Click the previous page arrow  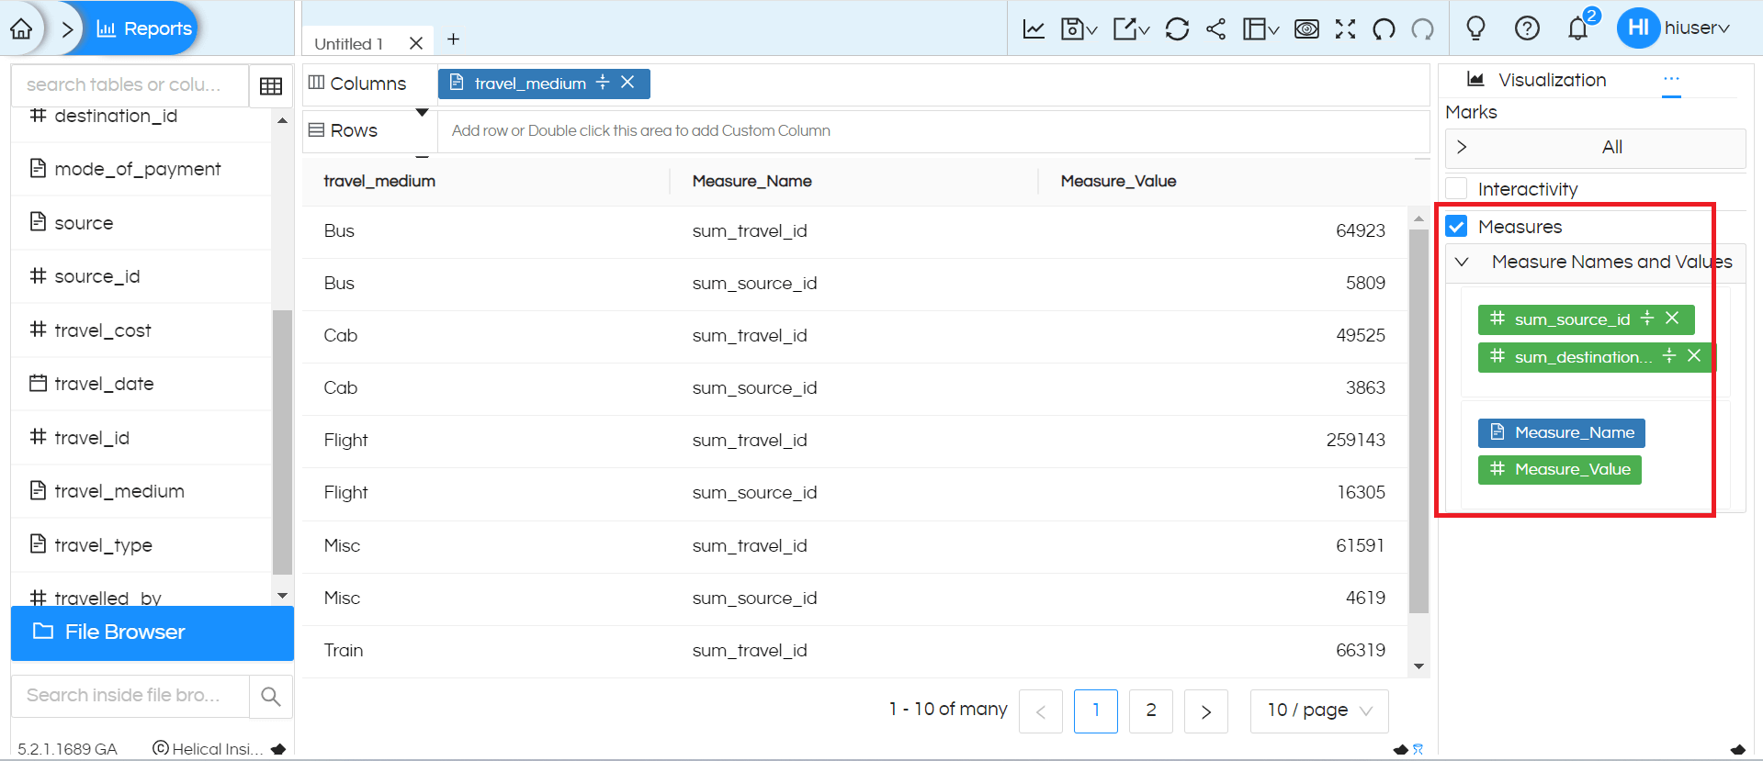(1041, 711)
